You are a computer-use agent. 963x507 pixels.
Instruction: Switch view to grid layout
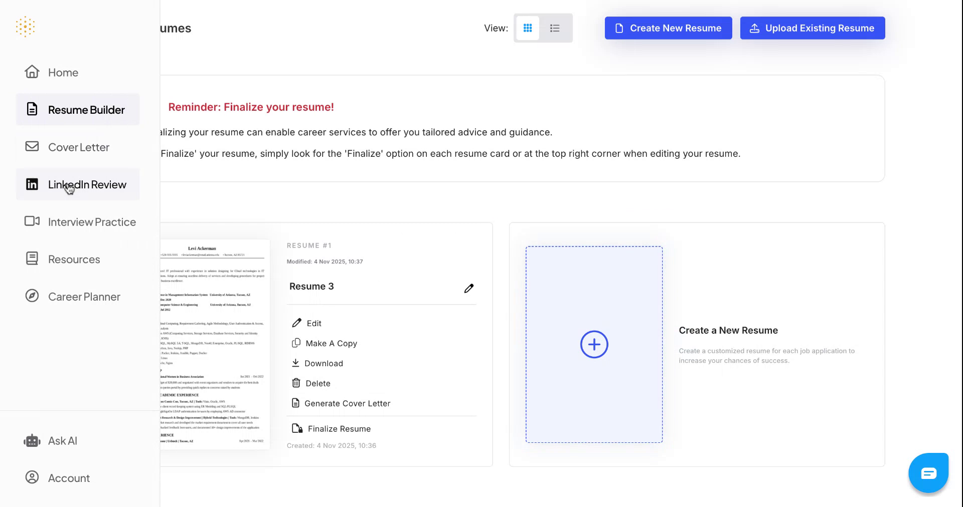[528, 28]
